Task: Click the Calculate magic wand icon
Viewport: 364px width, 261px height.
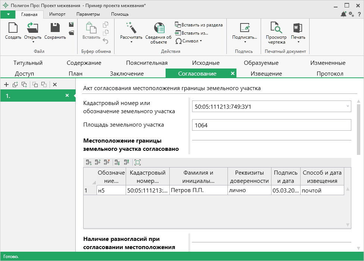Action: [x=131, y=28]
